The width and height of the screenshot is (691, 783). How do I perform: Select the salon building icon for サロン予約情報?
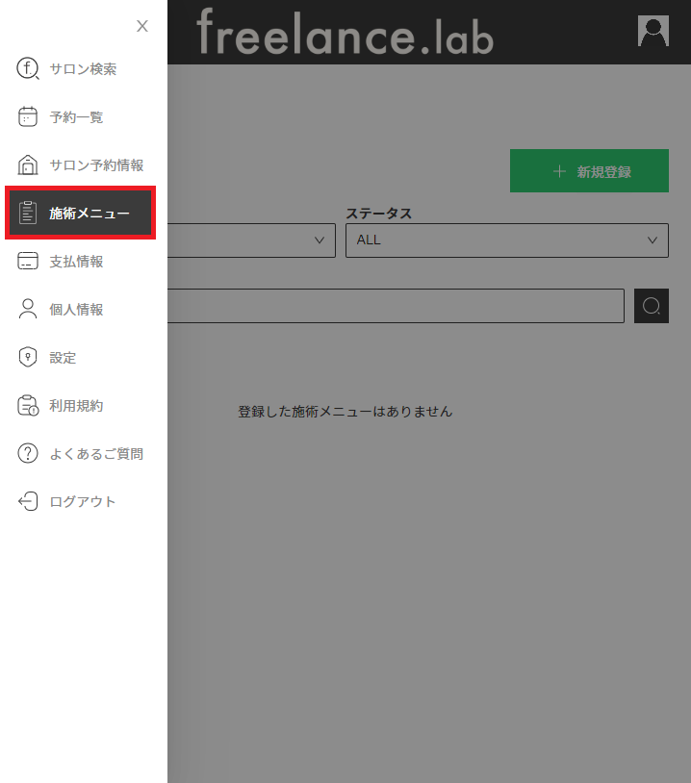(28, 165)
